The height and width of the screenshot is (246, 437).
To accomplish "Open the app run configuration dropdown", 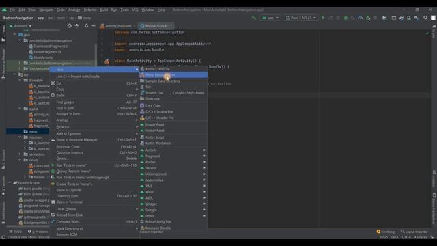I will (270, 18).
